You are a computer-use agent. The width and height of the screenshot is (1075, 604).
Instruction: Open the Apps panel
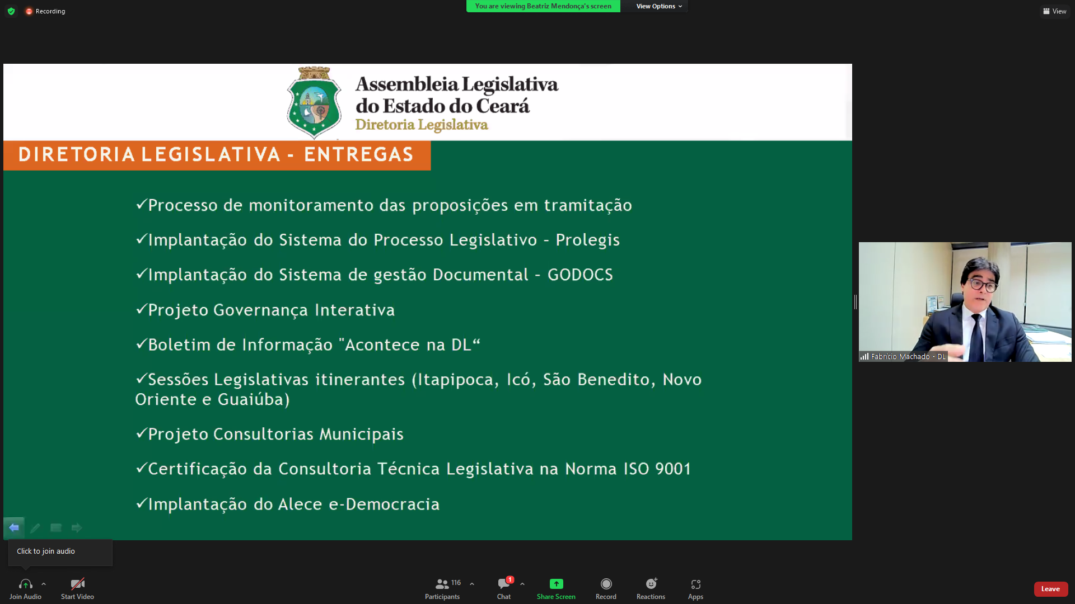[695, 584]
